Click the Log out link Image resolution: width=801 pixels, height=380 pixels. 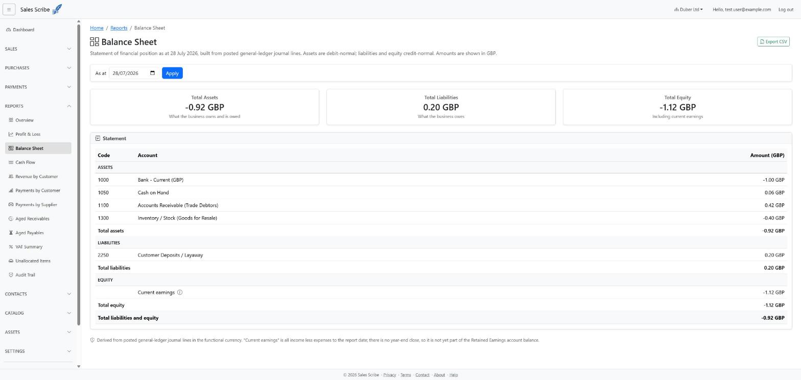pos(786,10)
